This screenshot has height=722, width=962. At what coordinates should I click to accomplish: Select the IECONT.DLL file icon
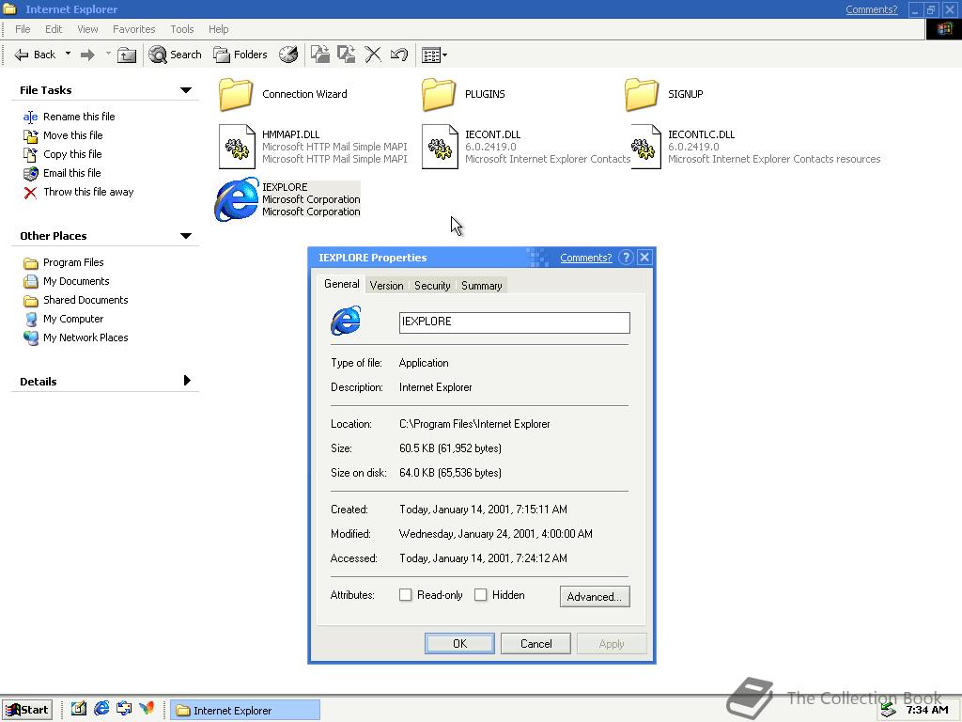(440, 147)
